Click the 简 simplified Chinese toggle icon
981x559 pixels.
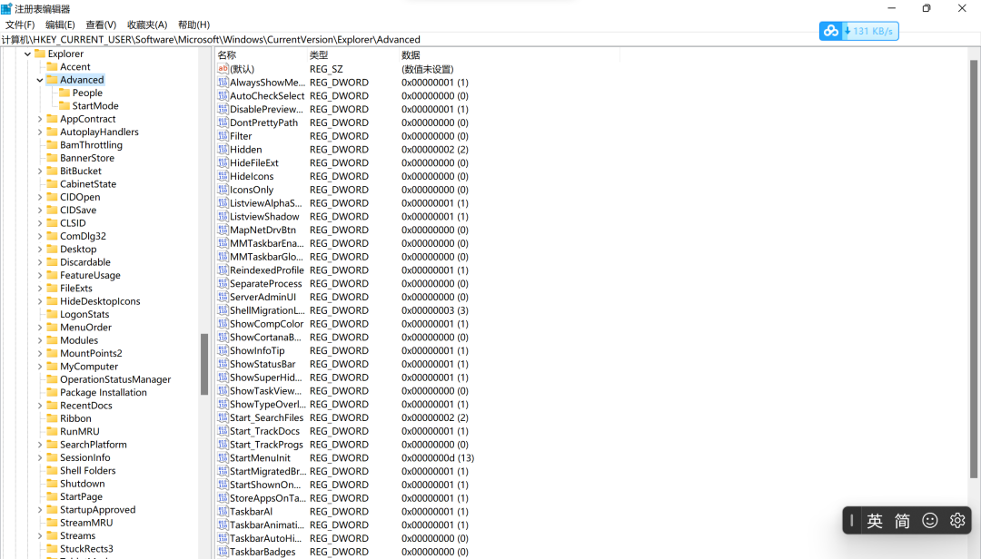pyautogui.click(x=902, y=520)
